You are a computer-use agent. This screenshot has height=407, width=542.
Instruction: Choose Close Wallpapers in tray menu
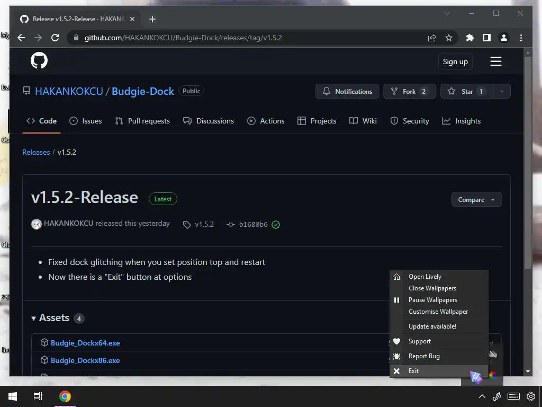click(439, 288)
